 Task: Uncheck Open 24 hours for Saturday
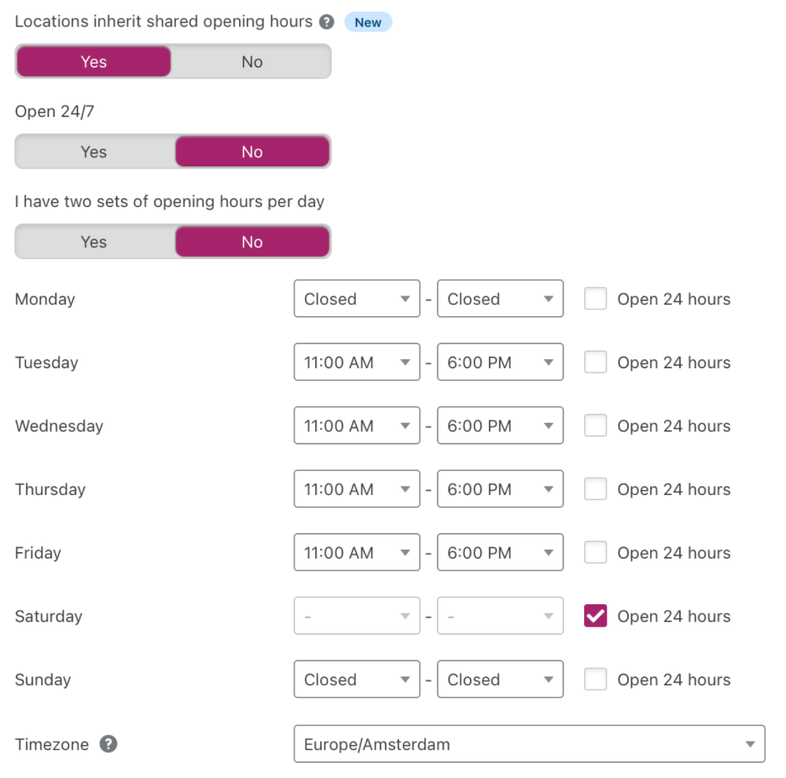596,617
